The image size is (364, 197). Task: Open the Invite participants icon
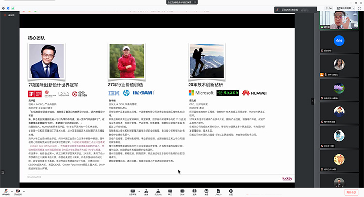[x=146, y=192]
